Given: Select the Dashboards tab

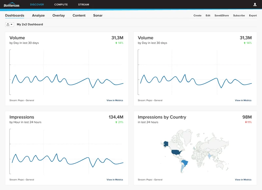Looking at the screenshot, I should (x=15, y=15).
